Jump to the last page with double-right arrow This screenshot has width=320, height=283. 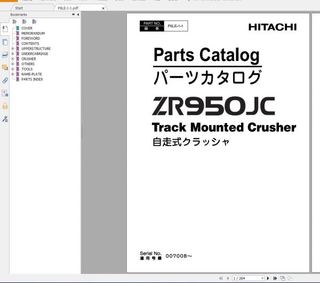[x=275, y=278]
